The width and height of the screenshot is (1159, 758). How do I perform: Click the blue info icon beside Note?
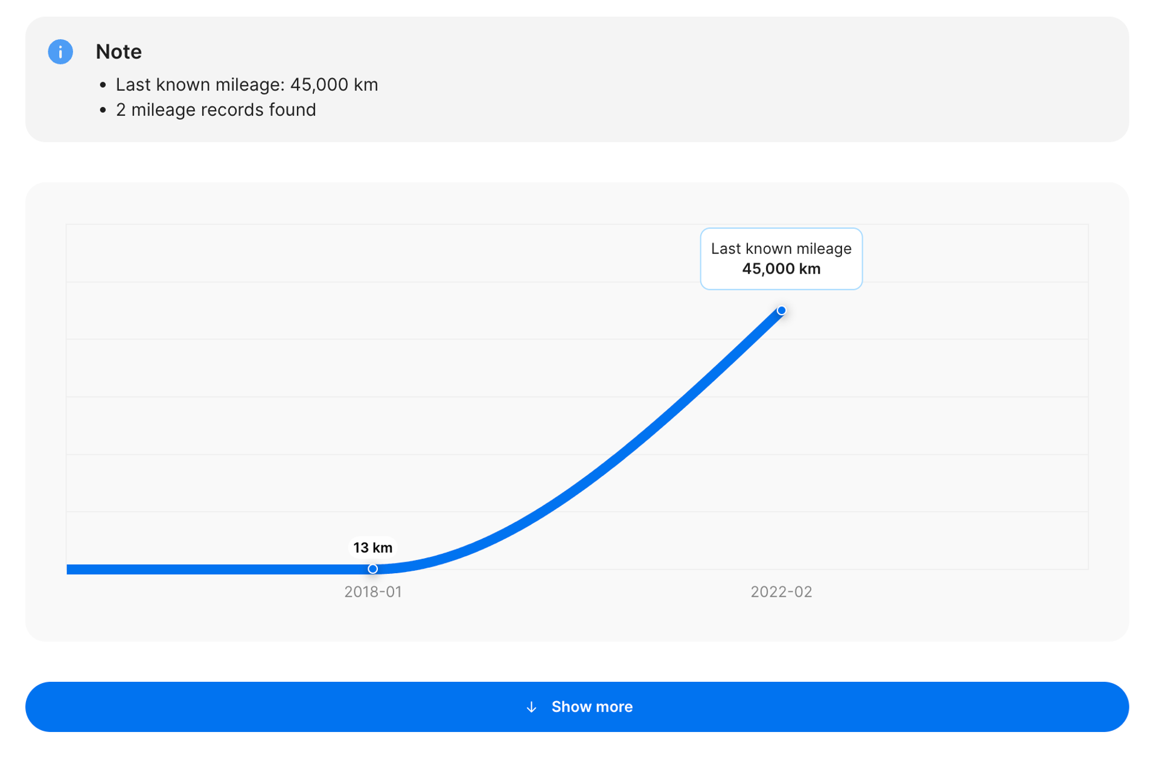(60, 52)
